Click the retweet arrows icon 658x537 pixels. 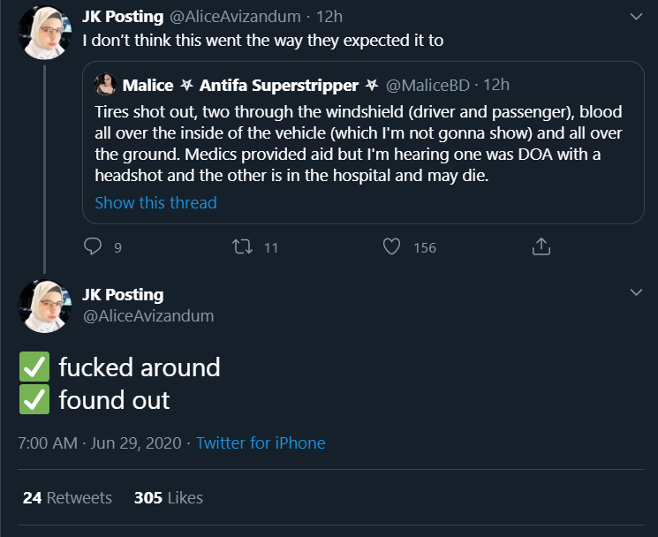(243, 246)
